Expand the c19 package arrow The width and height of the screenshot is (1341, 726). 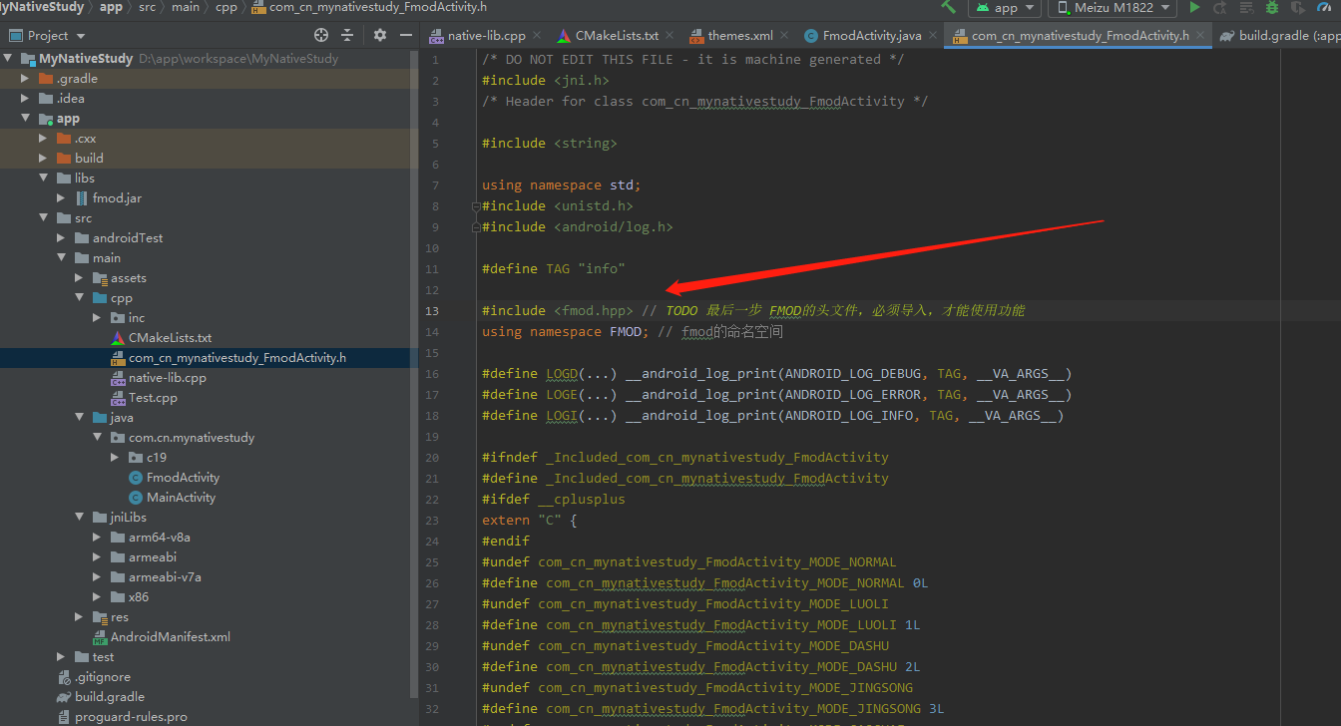click(116, 458)
